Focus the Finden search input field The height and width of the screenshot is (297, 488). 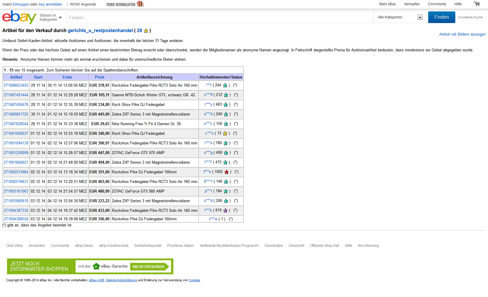[x=220, y=17]
